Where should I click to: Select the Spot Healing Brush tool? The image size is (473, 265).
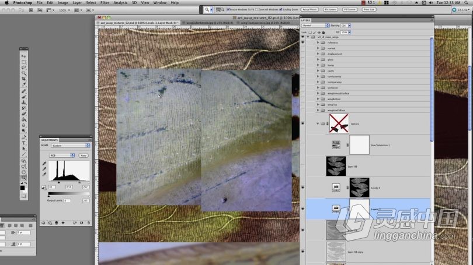coord(23,91)
